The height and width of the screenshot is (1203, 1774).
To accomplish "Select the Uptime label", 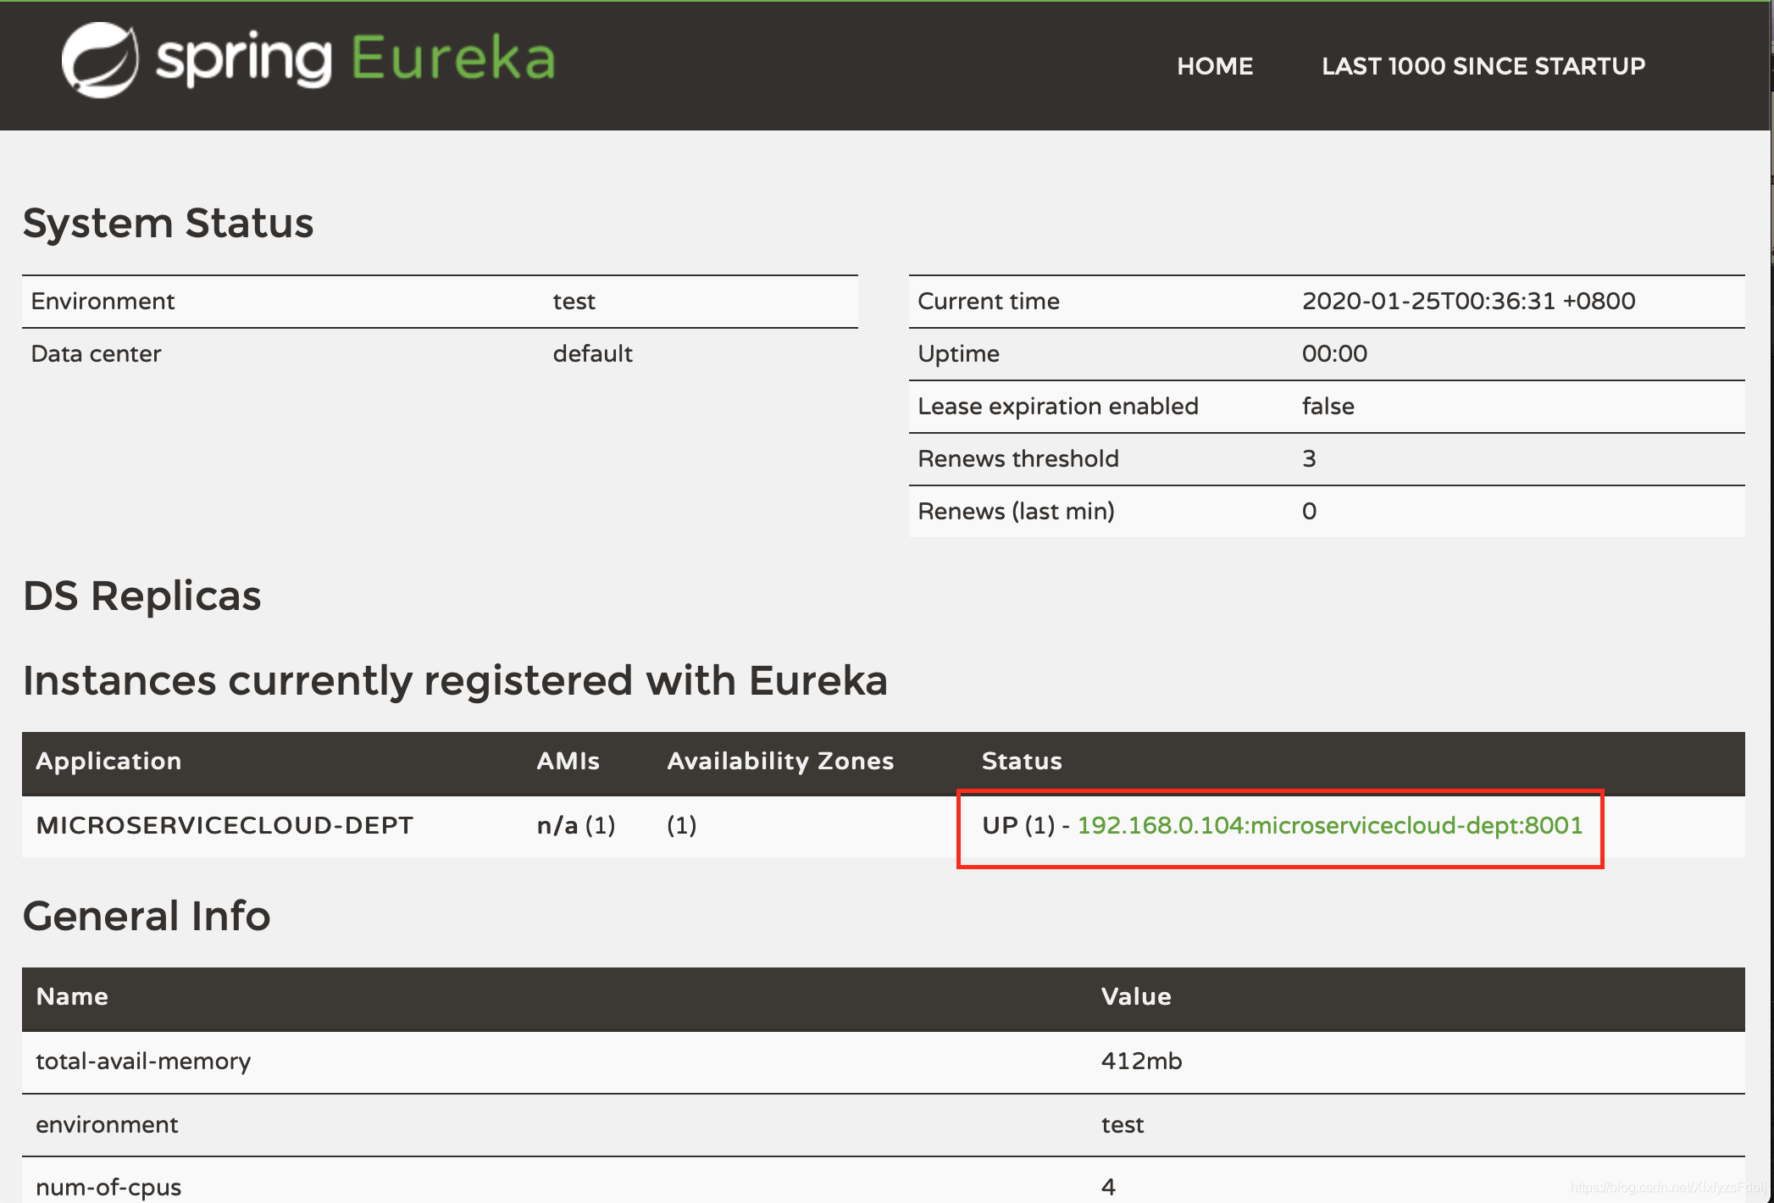I will coord(958,354).
